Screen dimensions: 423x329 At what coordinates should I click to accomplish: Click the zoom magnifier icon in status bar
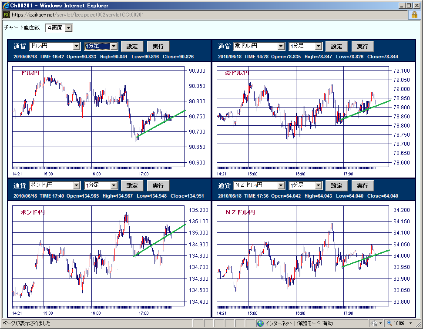click(389, 323)
